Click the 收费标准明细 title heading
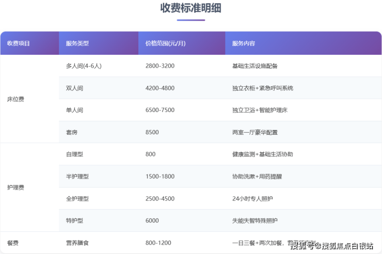Screen dimensions: 382x254 191,9
